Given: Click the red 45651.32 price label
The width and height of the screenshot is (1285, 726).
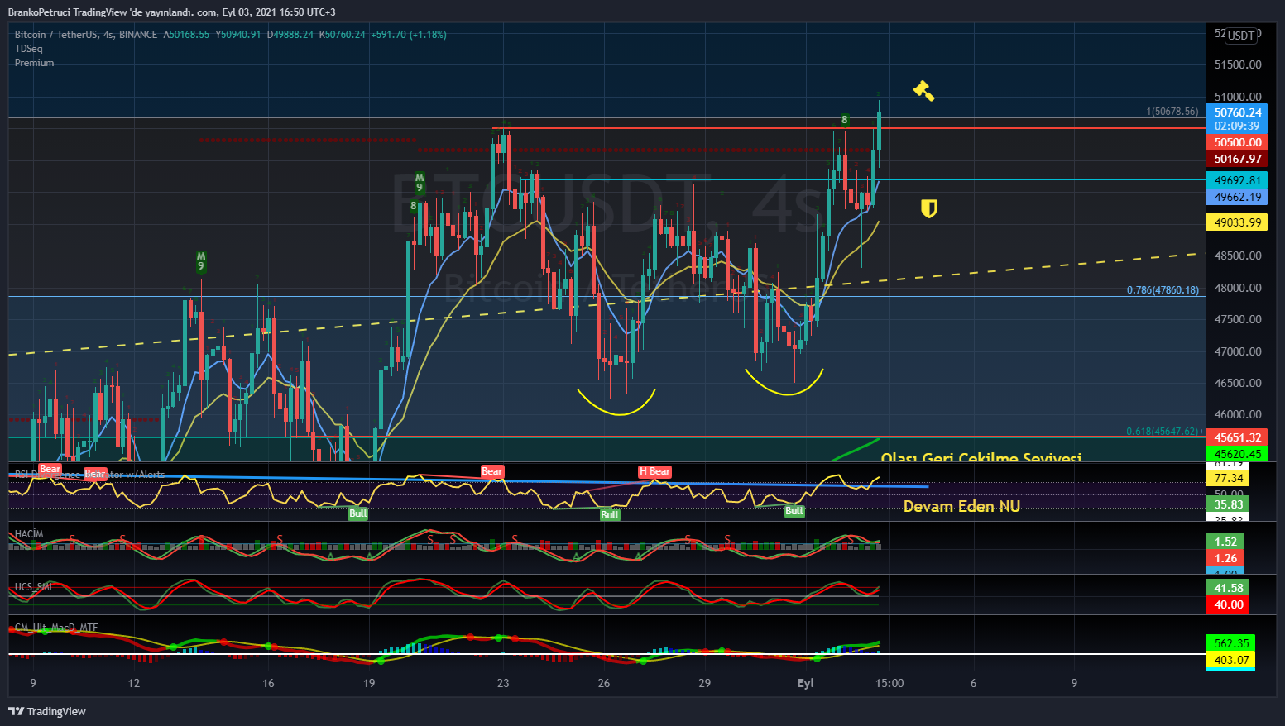Looking at the screenshot, I should pyautogui.click(x=1238, y=437).
